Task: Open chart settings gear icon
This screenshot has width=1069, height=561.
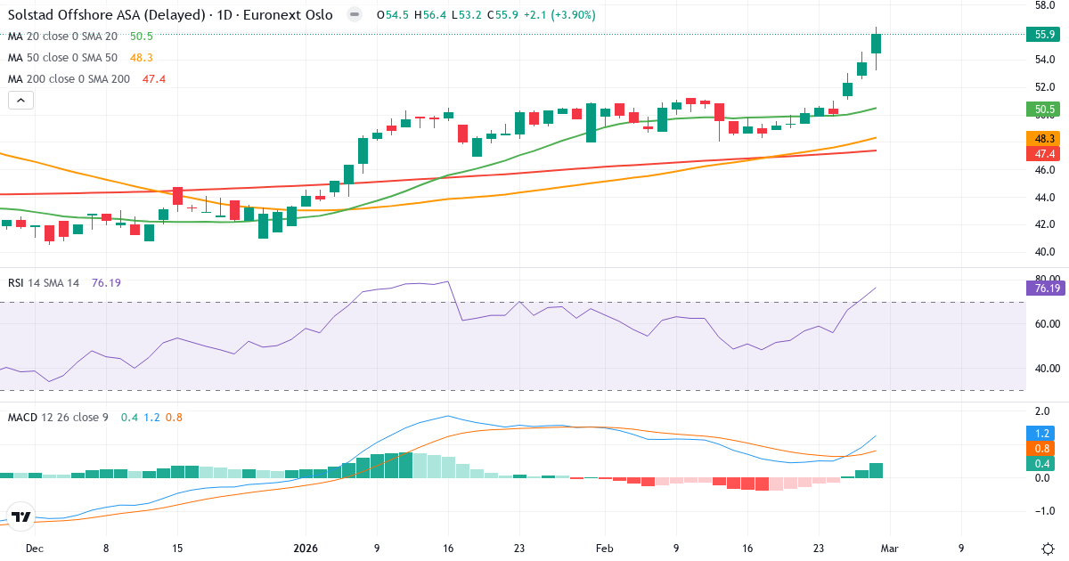Action: click(1048, 549)
